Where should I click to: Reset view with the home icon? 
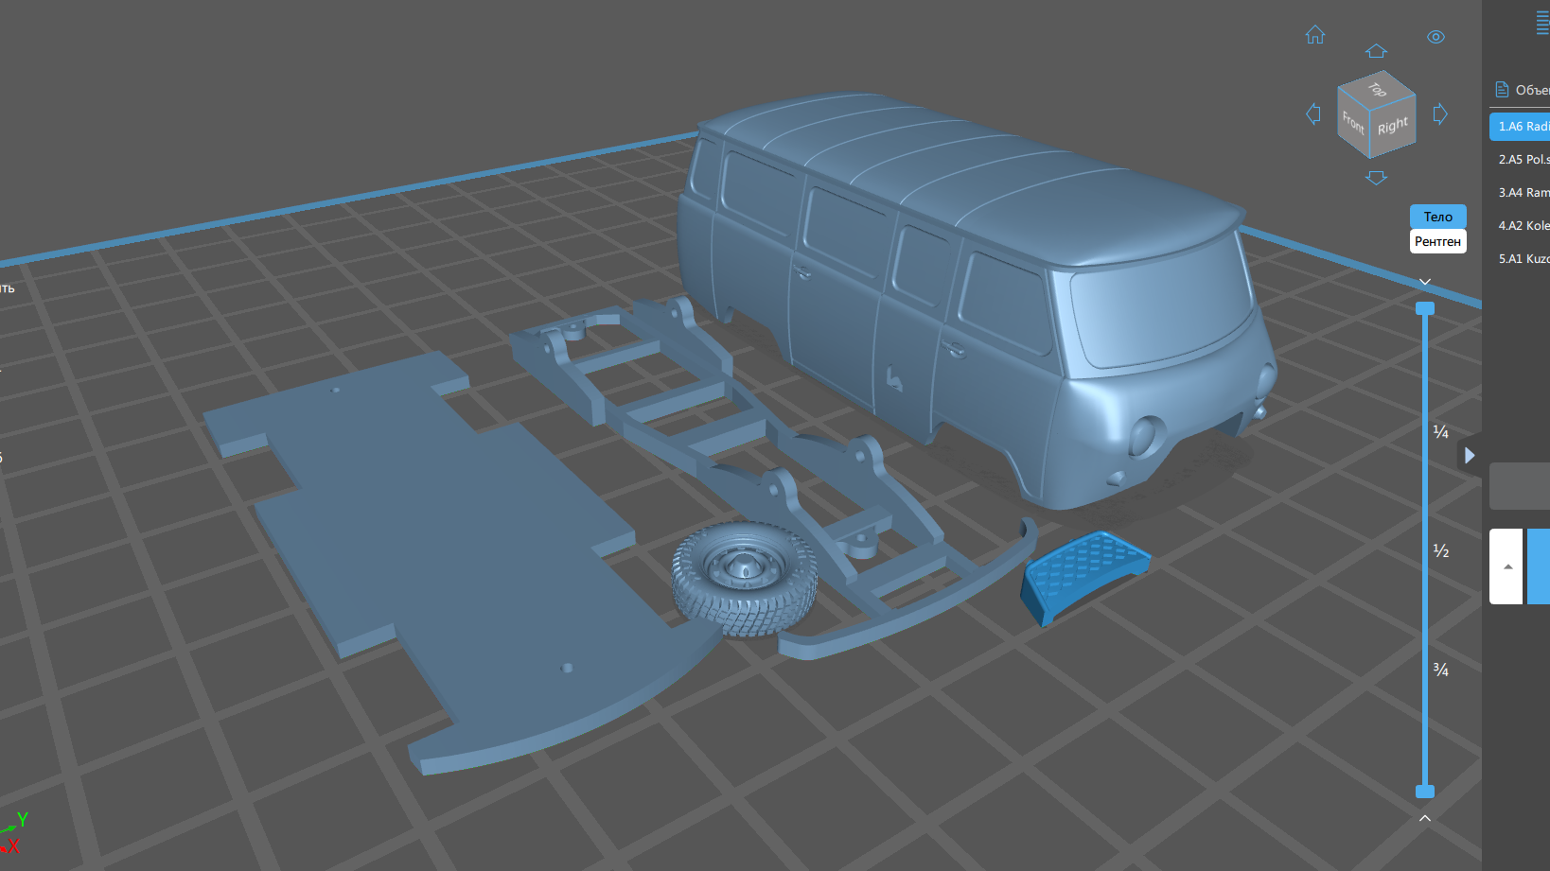tap(1315, 35)
